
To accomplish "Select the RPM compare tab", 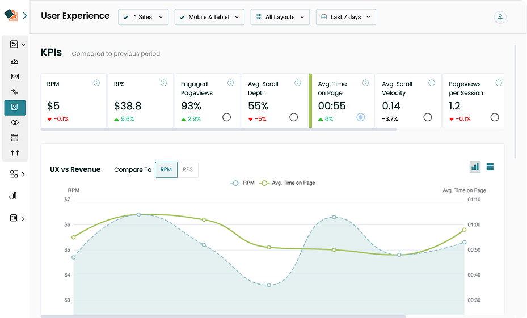I will click(x=166, y=169).
